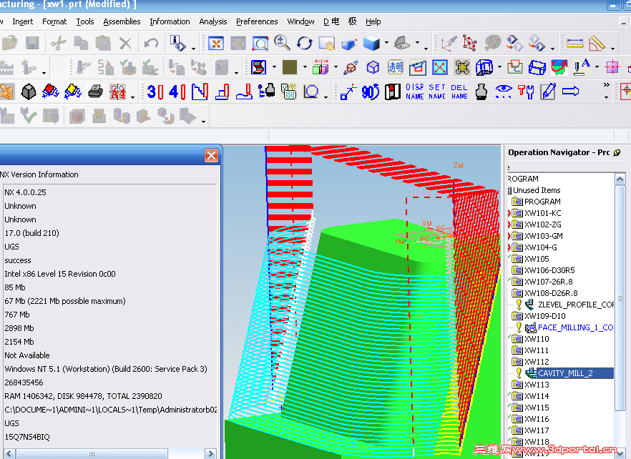Click the ruler distance measure icon
631x459 pixels.
coord(574,43)
